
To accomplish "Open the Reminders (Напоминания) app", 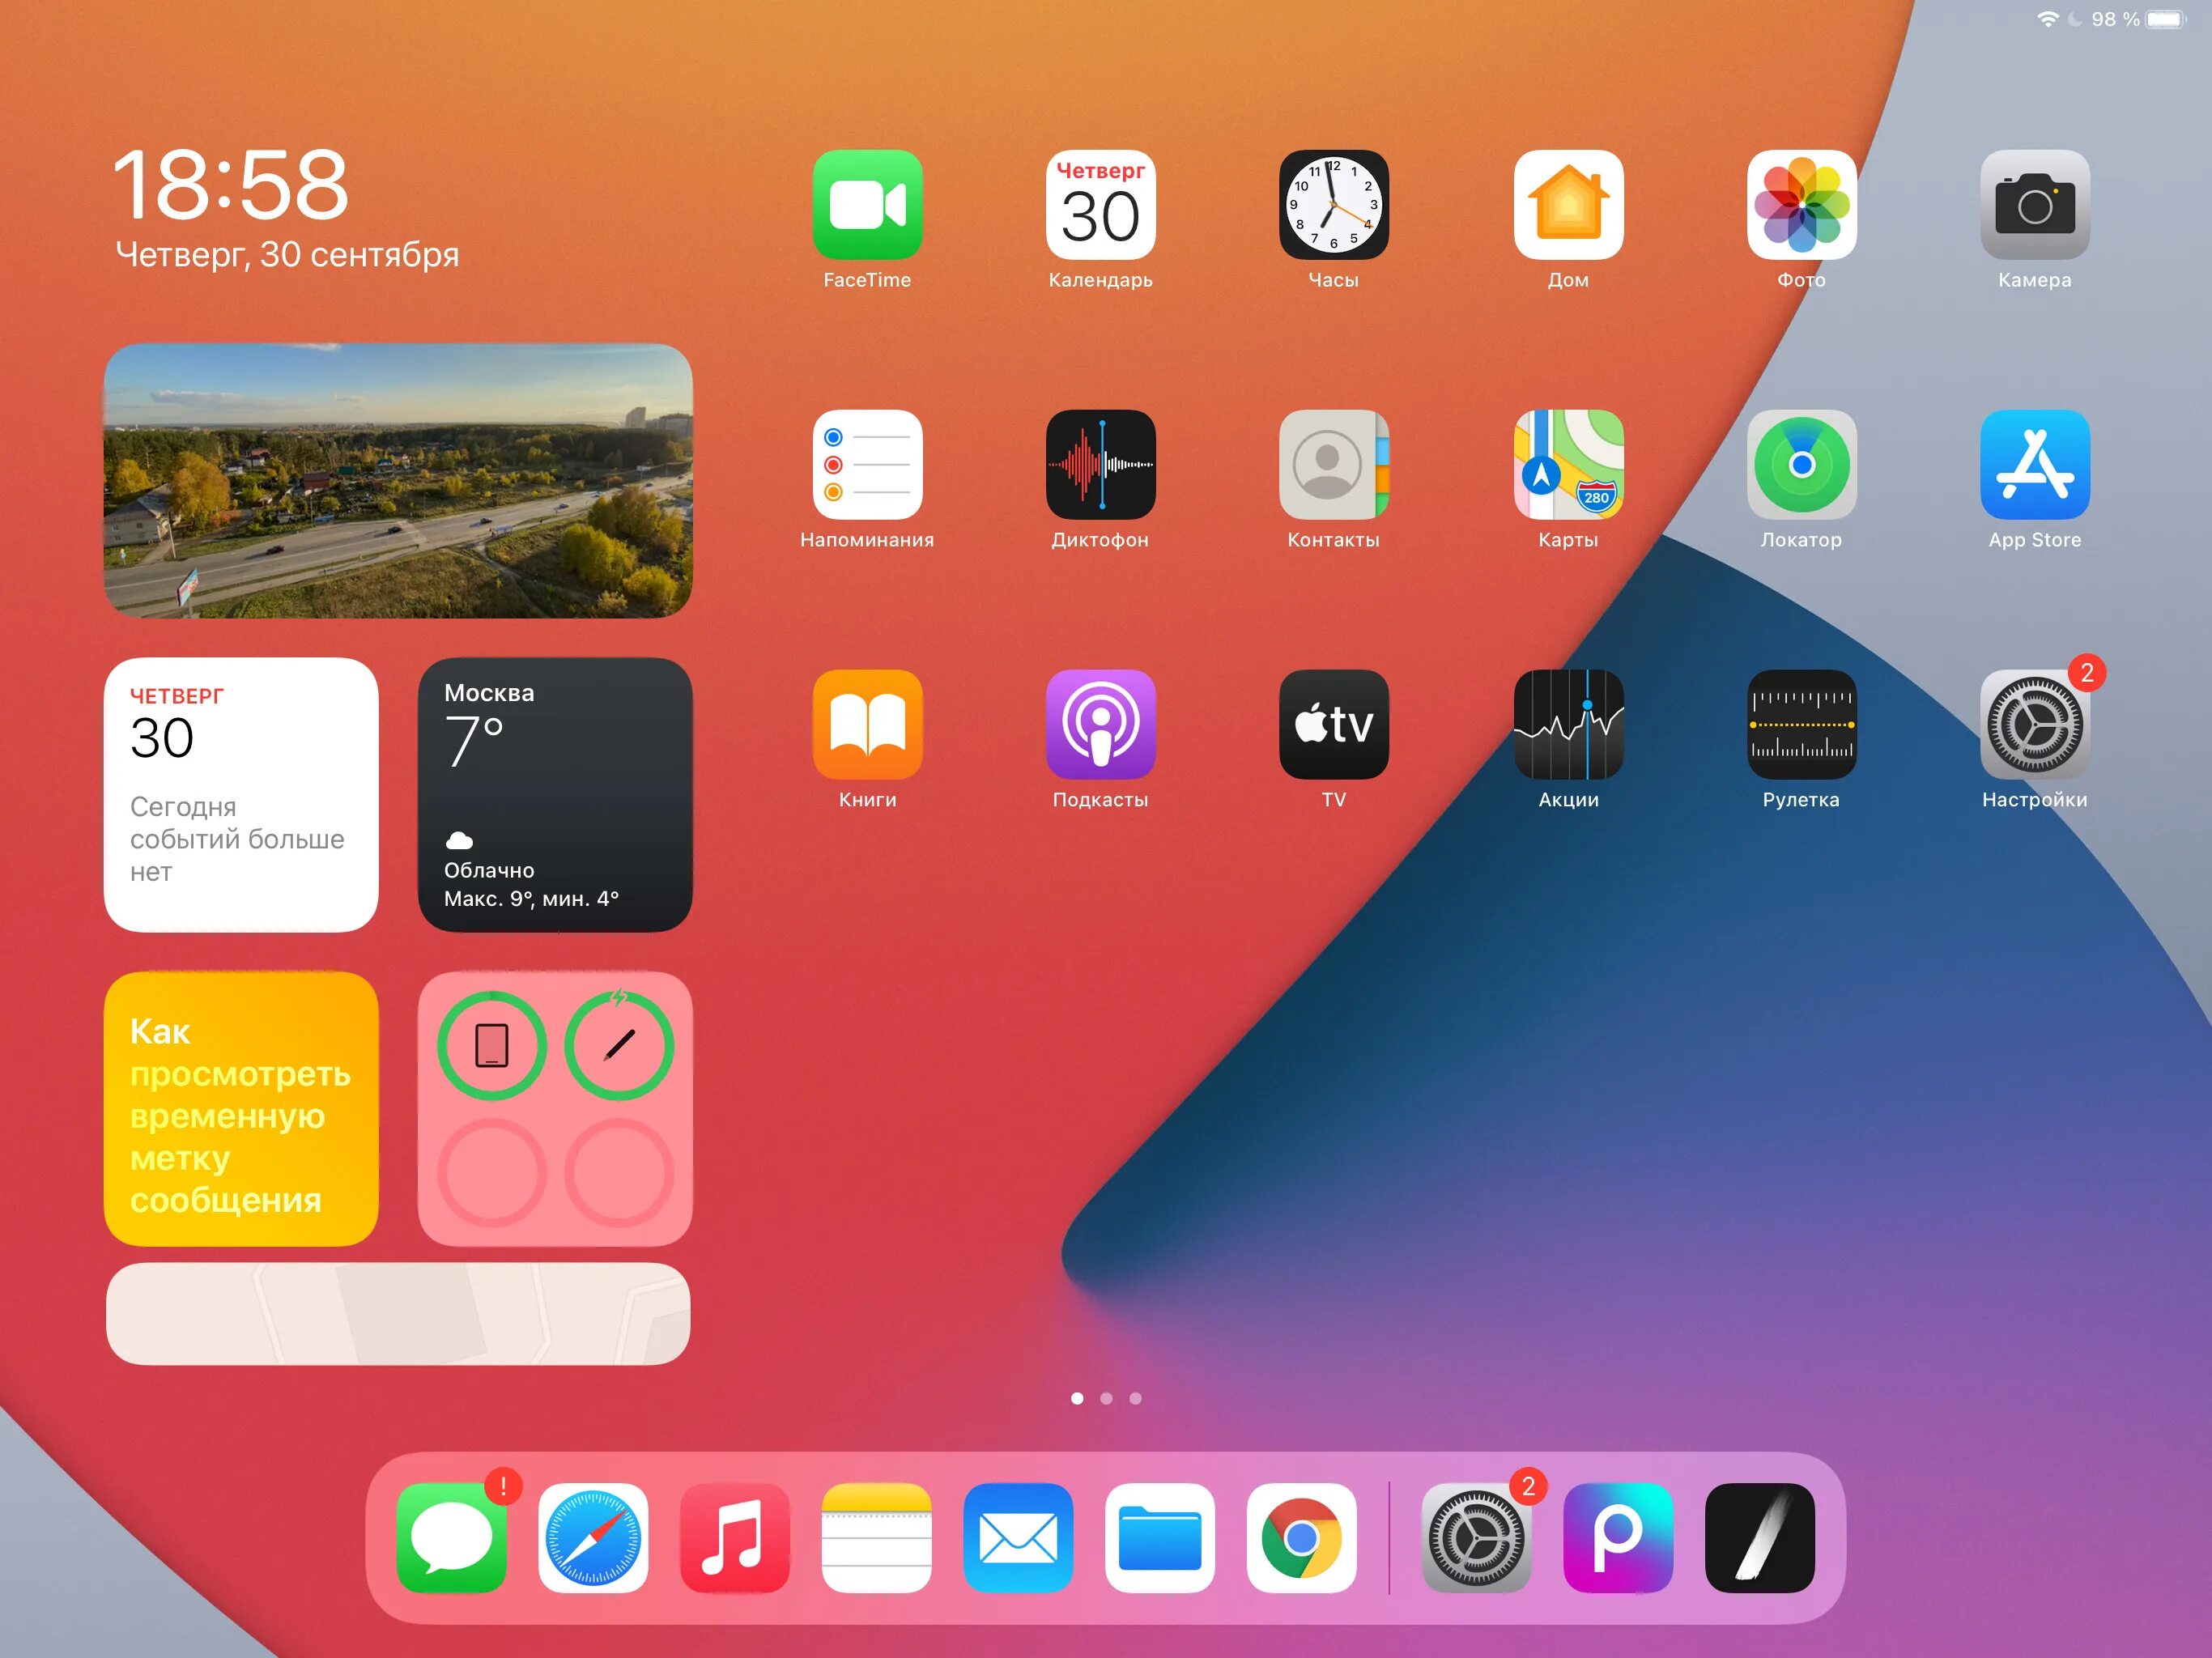I will 867,464.
